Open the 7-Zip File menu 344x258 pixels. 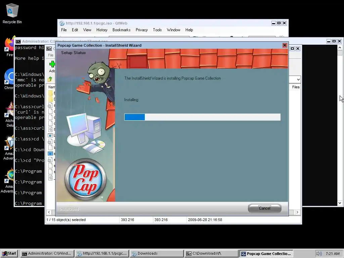51,55
